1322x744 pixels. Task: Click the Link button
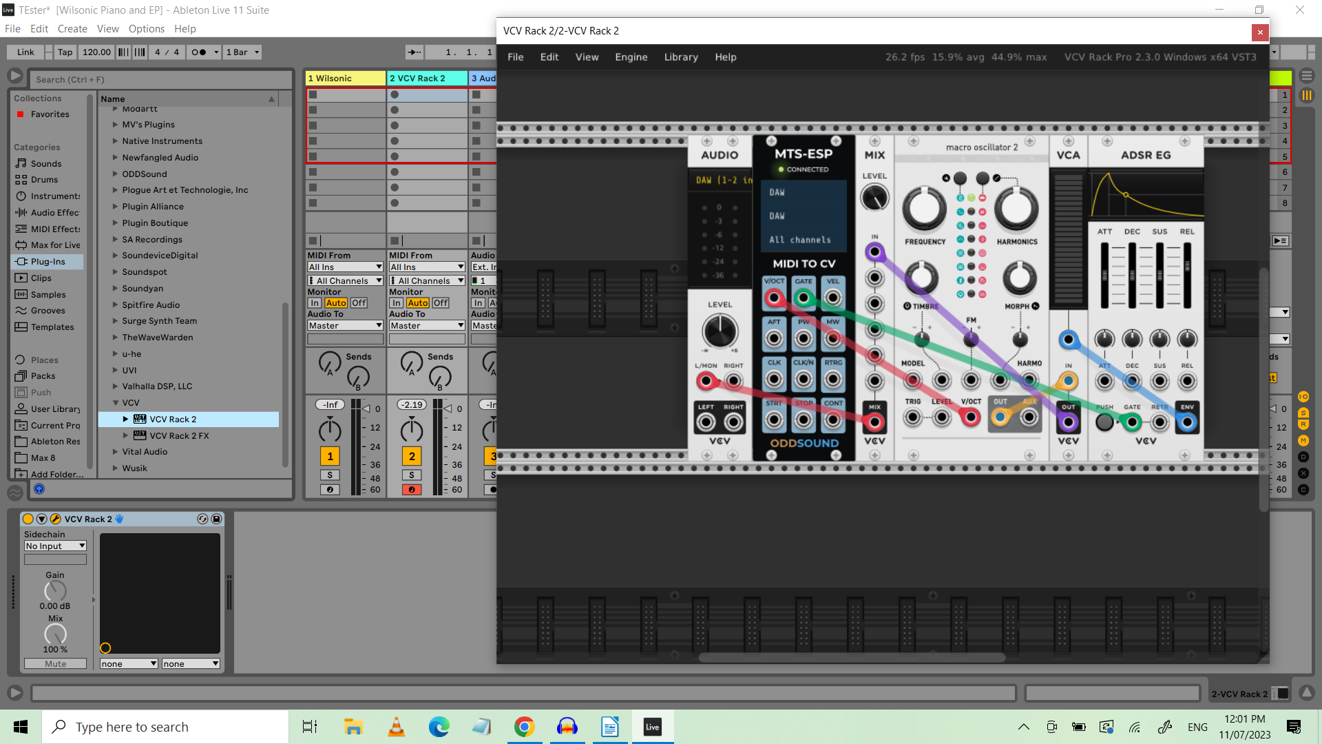(25, 52)
